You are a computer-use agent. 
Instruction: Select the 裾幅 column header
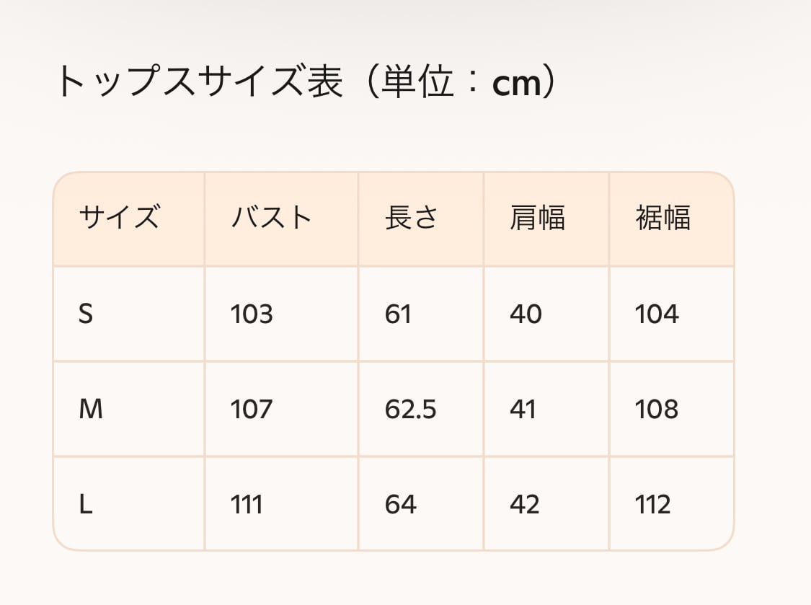pos(663,217)
